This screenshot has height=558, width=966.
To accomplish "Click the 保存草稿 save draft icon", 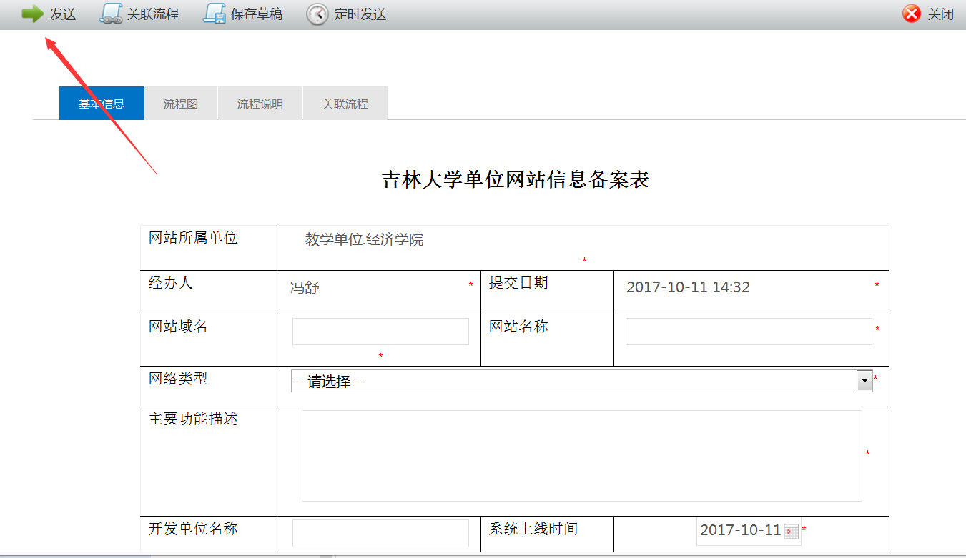I will pyautogui.click(x=215, y=14).
